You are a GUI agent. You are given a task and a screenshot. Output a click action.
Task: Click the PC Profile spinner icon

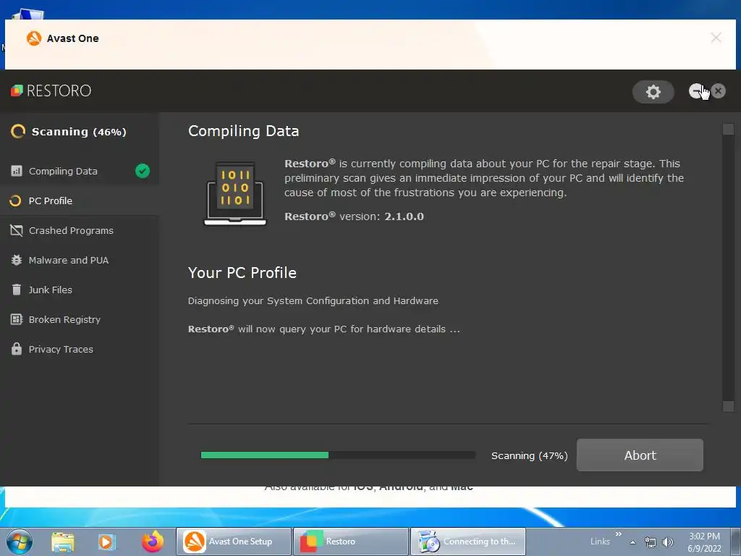[x=16, y=201]
